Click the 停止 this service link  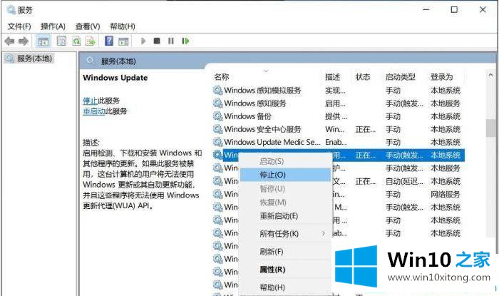(x=90, y=101)
